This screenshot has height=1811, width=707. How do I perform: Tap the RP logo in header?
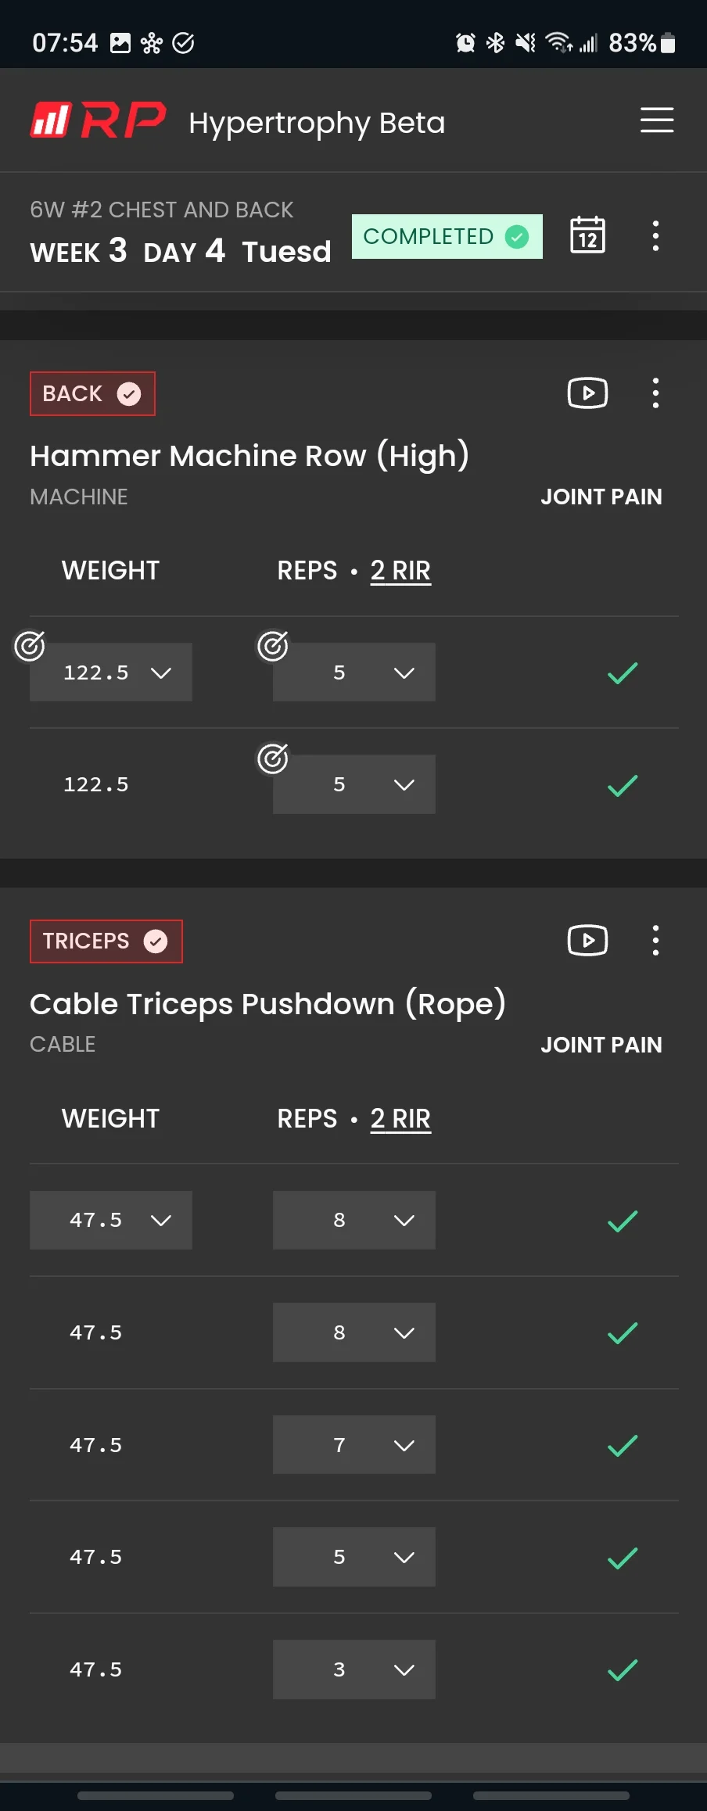tap(99, 120)
